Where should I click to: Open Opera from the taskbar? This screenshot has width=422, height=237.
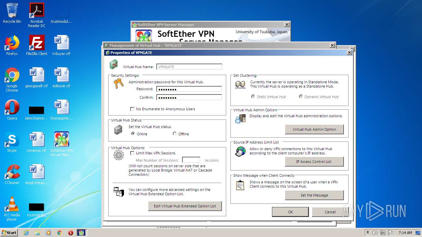(71, 233)
